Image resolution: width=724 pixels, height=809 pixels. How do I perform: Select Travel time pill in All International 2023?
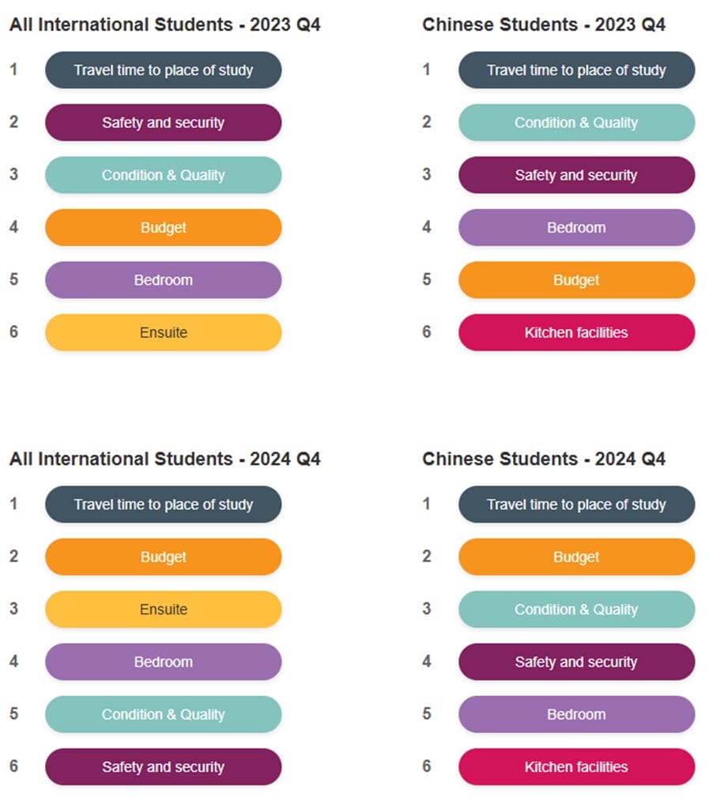(x=163, y=70)
